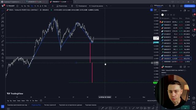Image resolution: width=196 pixels, height=110 pixels.
Task: Select the zoom in tool
Action: (x=3, y=45)
